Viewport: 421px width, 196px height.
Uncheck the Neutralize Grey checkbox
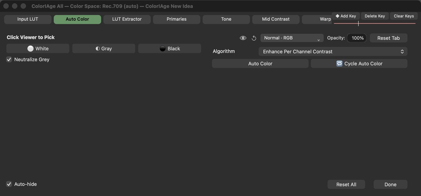9,60
